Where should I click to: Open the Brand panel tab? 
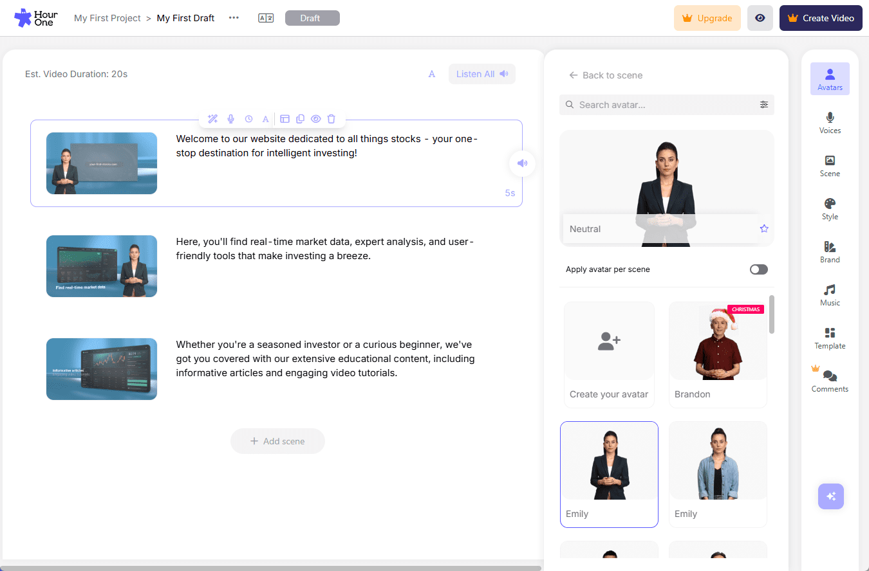click(x=830, y=251)
